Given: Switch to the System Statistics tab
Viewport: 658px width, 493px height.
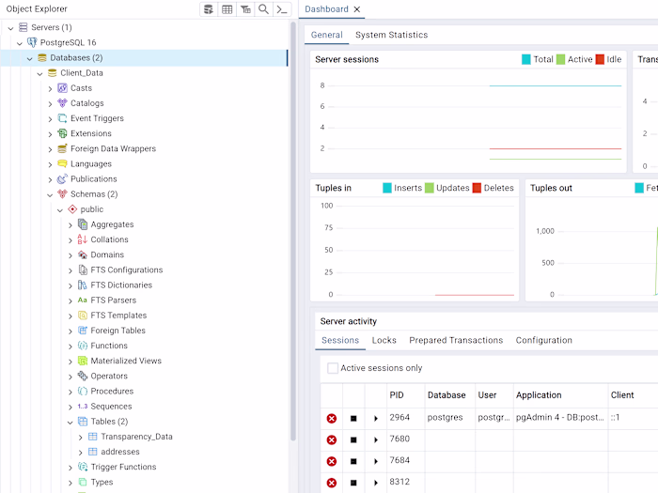Looking at the screenshot, I should [x=391, y=35].
